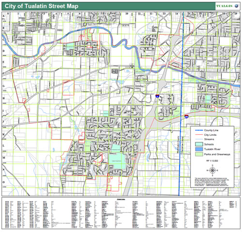Click the 'Schools' legend label
Screen dimensions: 242x232
tap(209, 144)
